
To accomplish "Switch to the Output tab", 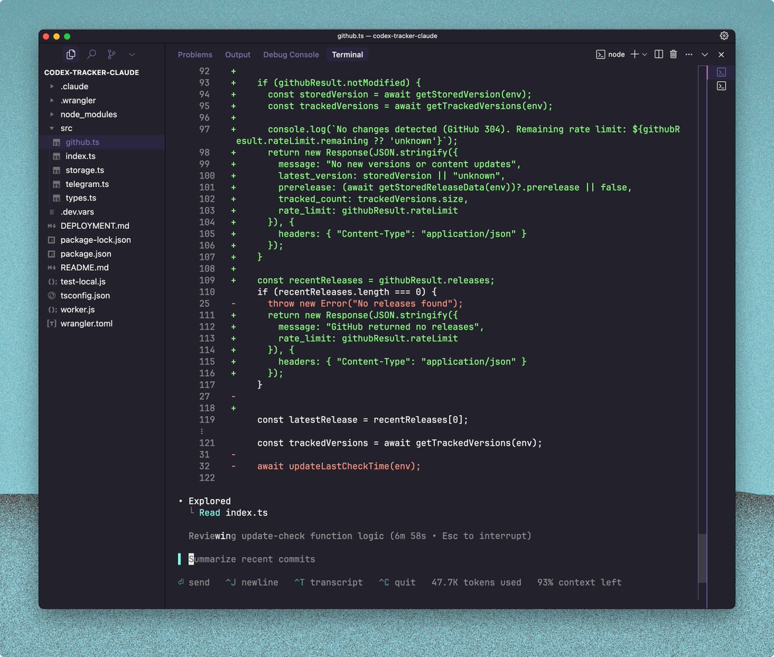I will (237, 55).
